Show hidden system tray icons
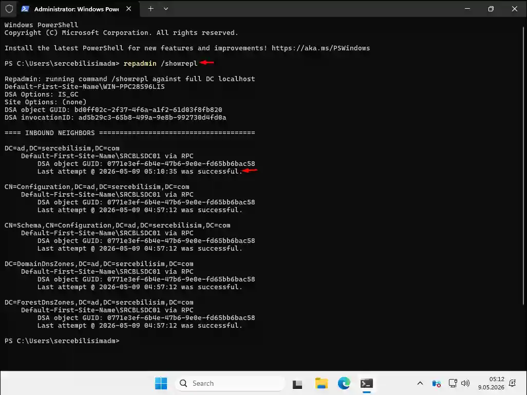Viewport: 527px width, 395px height. click(x=420, y=383)
